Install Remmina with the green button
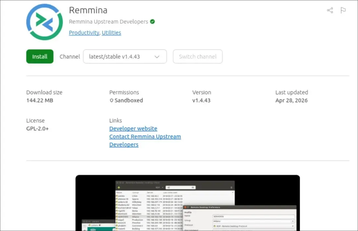Image resolution: width=358 pixels, height=231 pixels. (40, 56)
